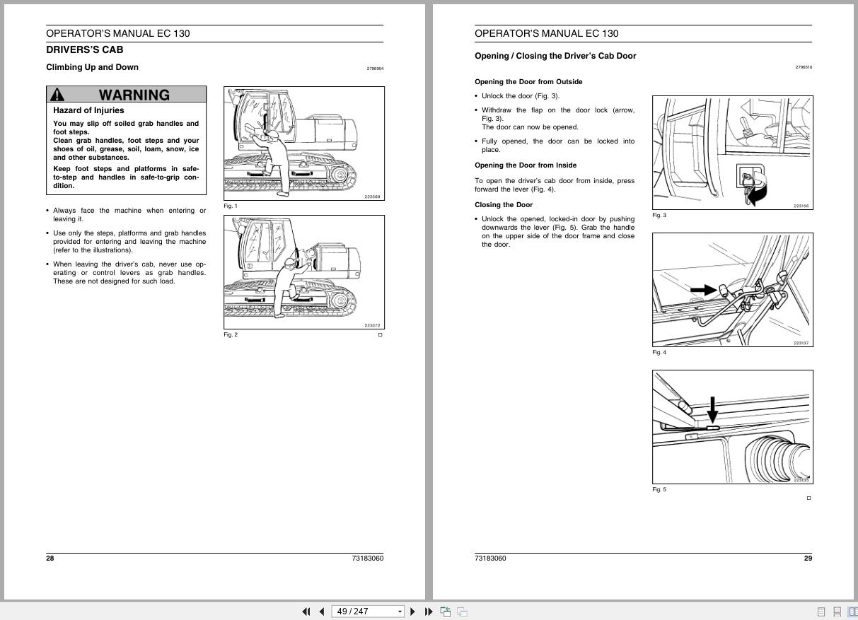
Task: Click the DRIVERS'S CAB section heading
Action: click(x=84, y=49)
